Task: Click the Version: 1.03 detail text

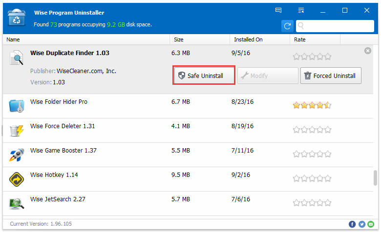Action: coord(48,82)
